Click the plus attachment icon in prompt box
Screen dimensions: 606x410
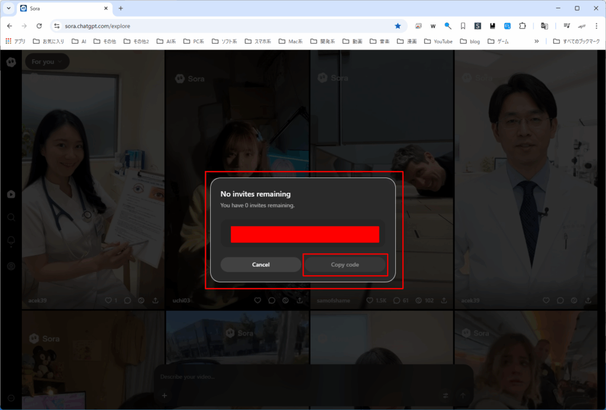pyautogui.click(x=165, y=395)
